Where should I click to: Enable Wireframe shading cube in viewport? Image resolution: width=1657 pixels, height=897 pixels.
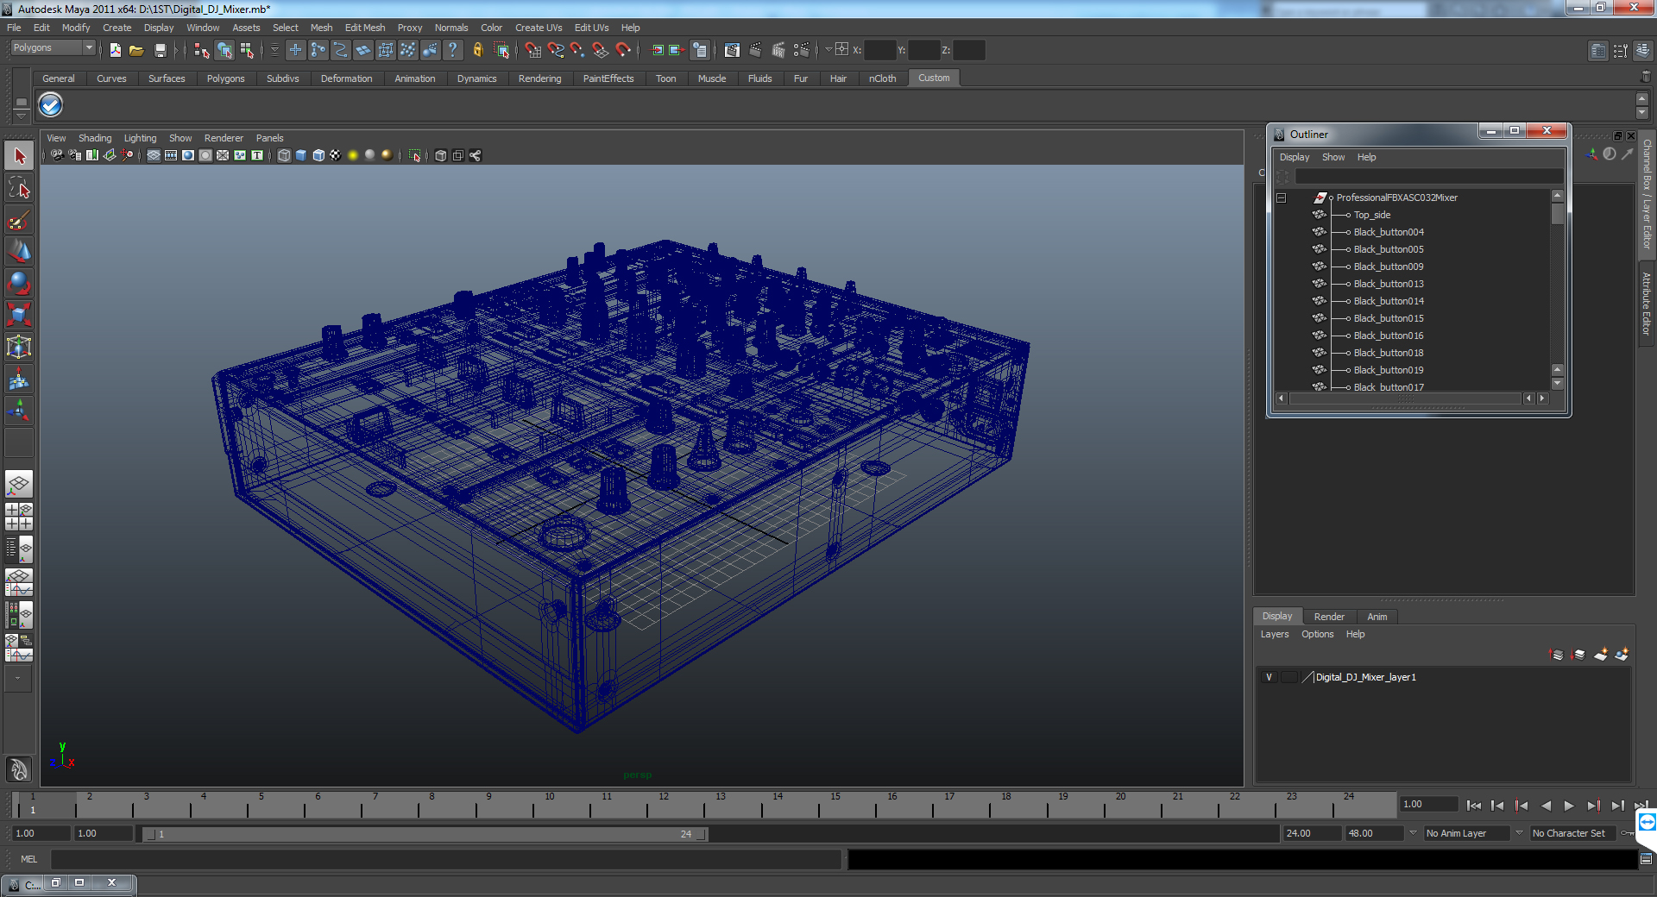(284, 155)
